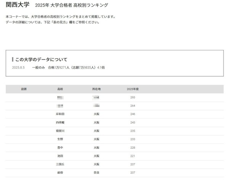Screen dimensions: 229x188
Task: Click the この大学のデータについて box heading
Action: point(41,59)
